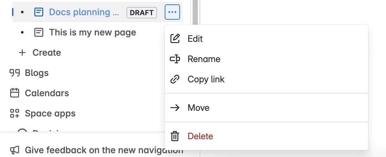Click the plus Create button
The height and width of the screenshot is (157, 386).
pyautogui.click(x=40, y=53)
